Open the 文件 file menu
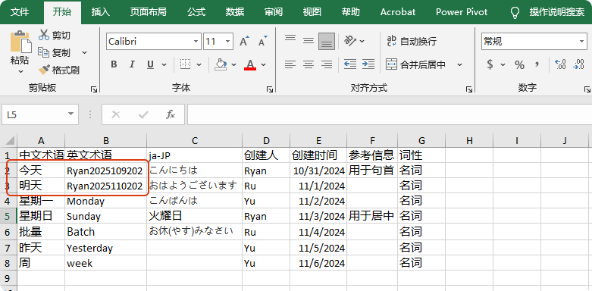Screen dimensions: 592x291 (20, 12)
